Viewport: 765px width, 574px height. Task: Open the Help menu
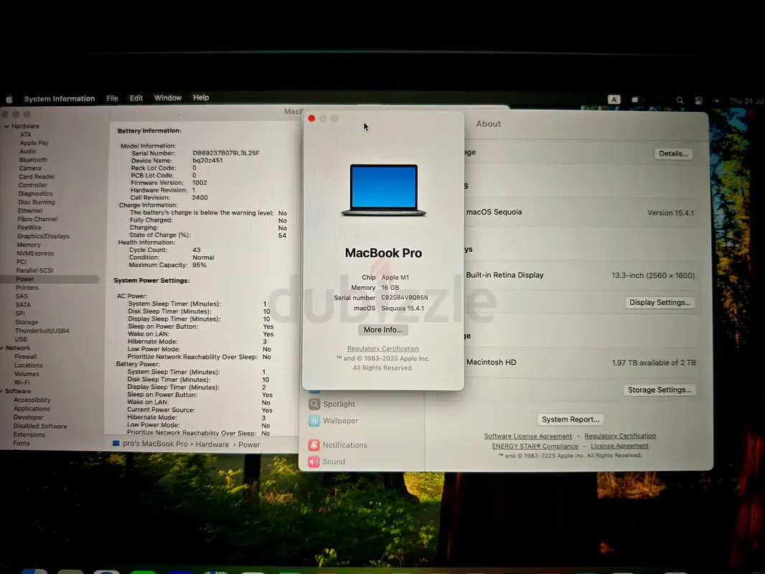(201, 98)
